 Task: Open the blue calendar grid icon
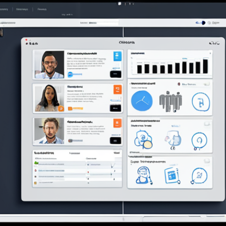tap(172, 176)
